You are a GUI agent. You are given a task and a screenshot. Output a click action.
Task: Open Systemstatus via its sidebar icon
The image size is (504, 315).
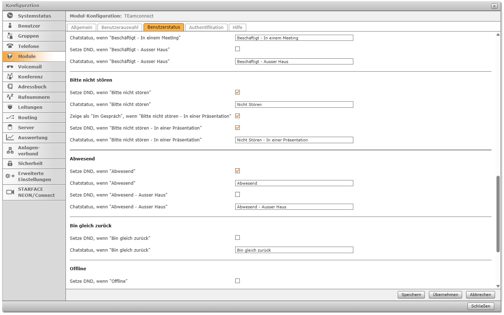point(10,15)
